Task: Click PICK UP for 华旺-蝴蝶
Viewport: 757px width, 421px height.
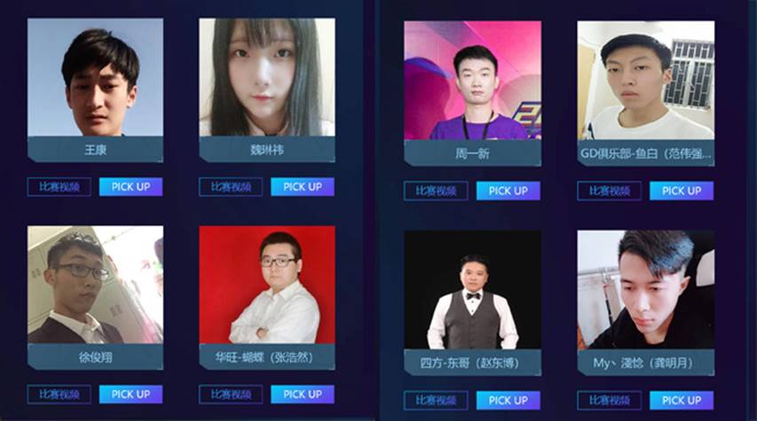Action: tap(303, 394)
